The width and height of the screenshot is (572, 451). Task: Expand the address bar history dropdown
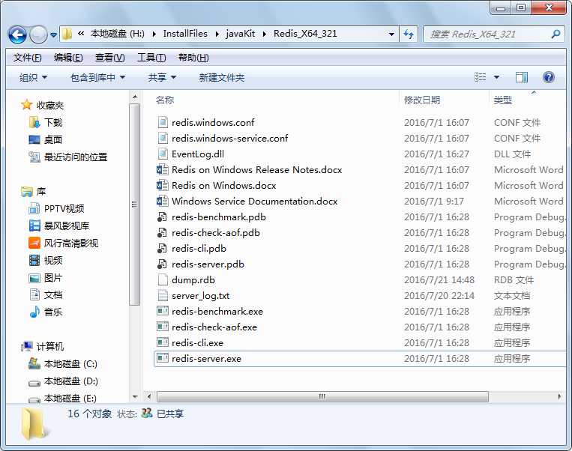391,34
